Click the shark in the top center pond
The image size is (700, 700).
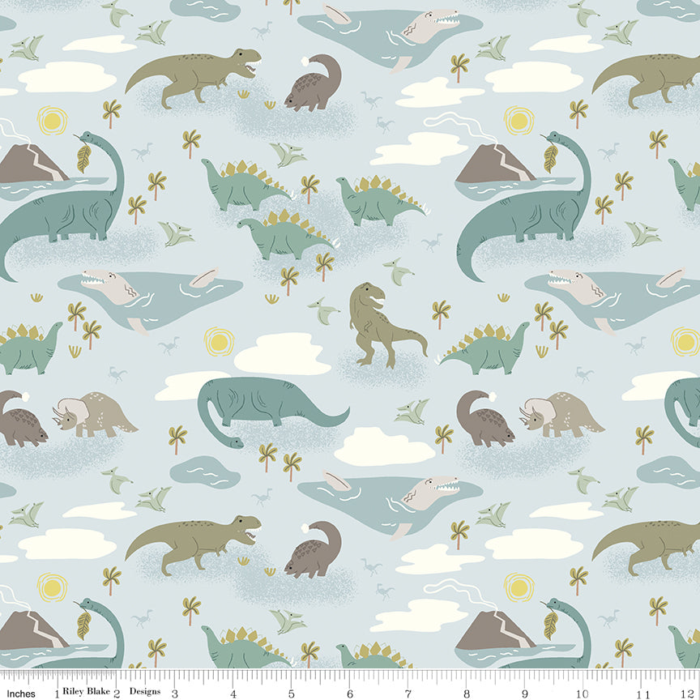(429, 27)
